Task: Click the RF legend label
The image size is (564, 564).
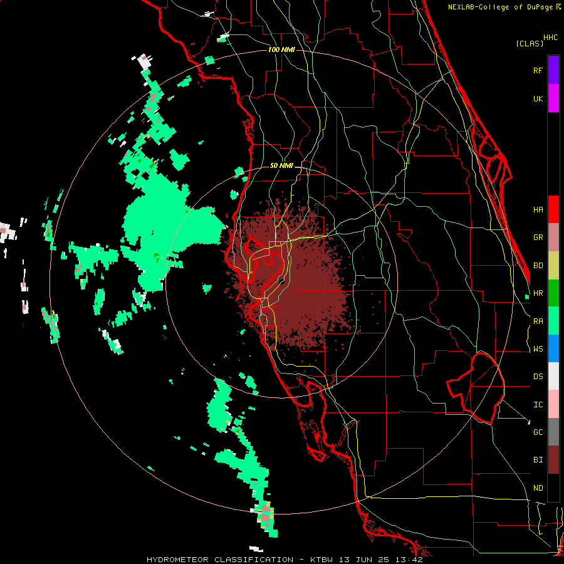Action: [538, 71]
